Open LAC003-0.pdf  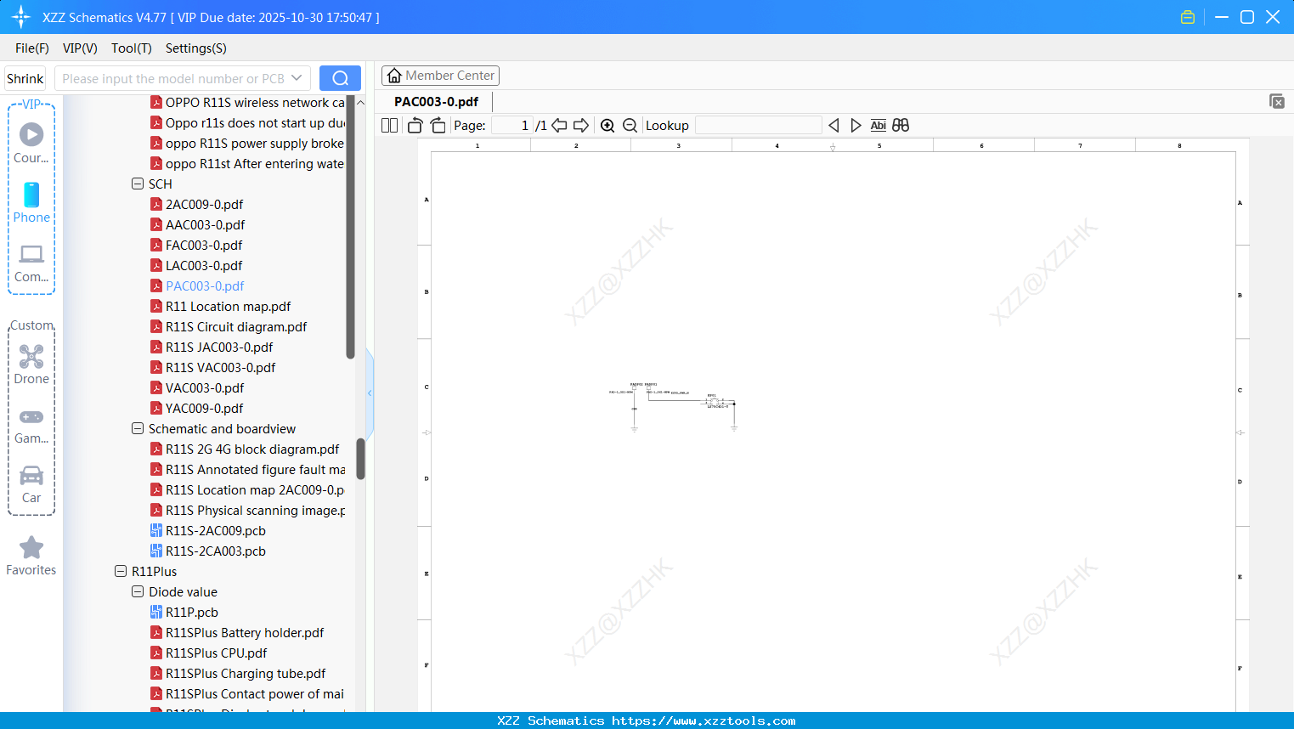tap(204, 265)
